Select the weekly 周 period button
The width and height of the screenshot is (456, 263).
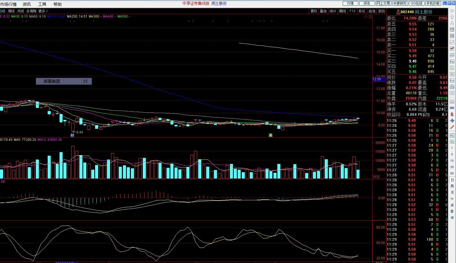pyautogui.click(x=452, y=186)
